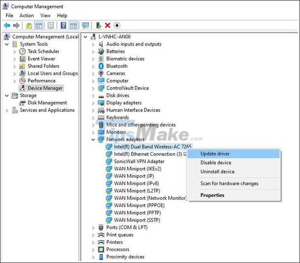The height and width of the screenshot is (263, 300).
Task: Select SonicWall VPN Adapter
Action: (139, 162)
